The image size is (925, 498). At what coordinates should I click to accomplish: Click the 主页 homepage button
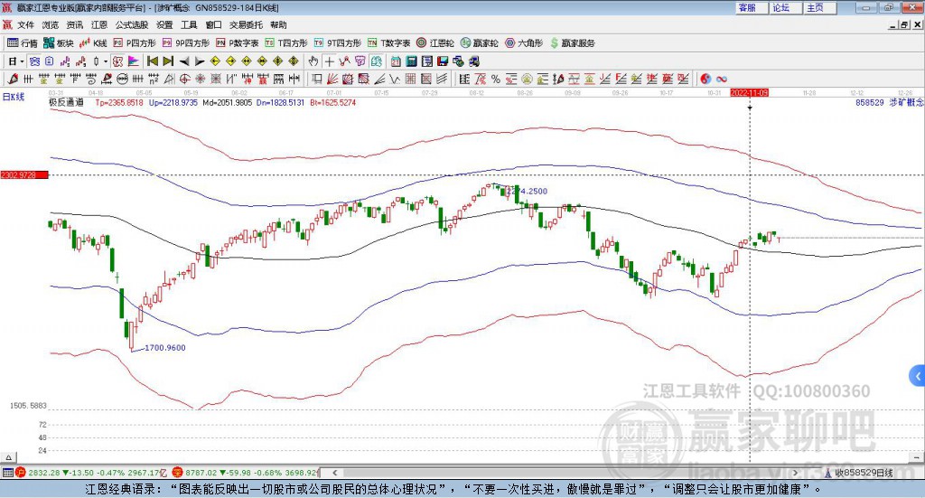click(819, 7)
